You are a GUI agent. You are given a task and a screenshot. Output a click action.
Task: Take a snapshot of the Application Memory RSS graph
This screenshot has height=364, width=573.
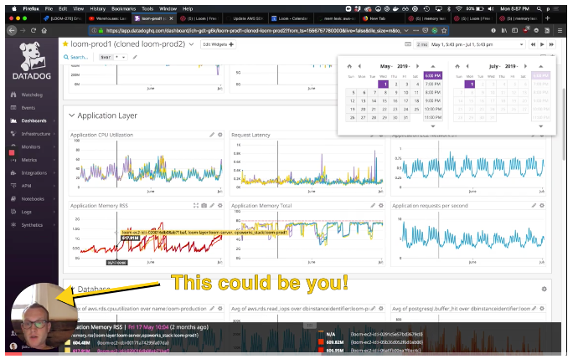pos(204,206)
